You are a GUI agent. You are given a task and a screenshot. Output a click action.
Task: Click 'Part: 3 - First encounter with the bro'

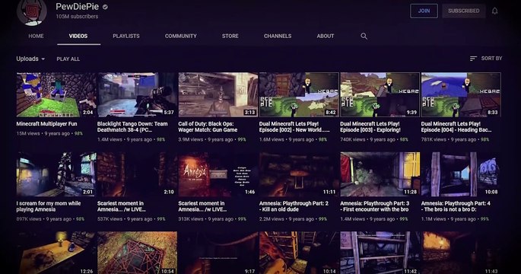click(375, 206)
